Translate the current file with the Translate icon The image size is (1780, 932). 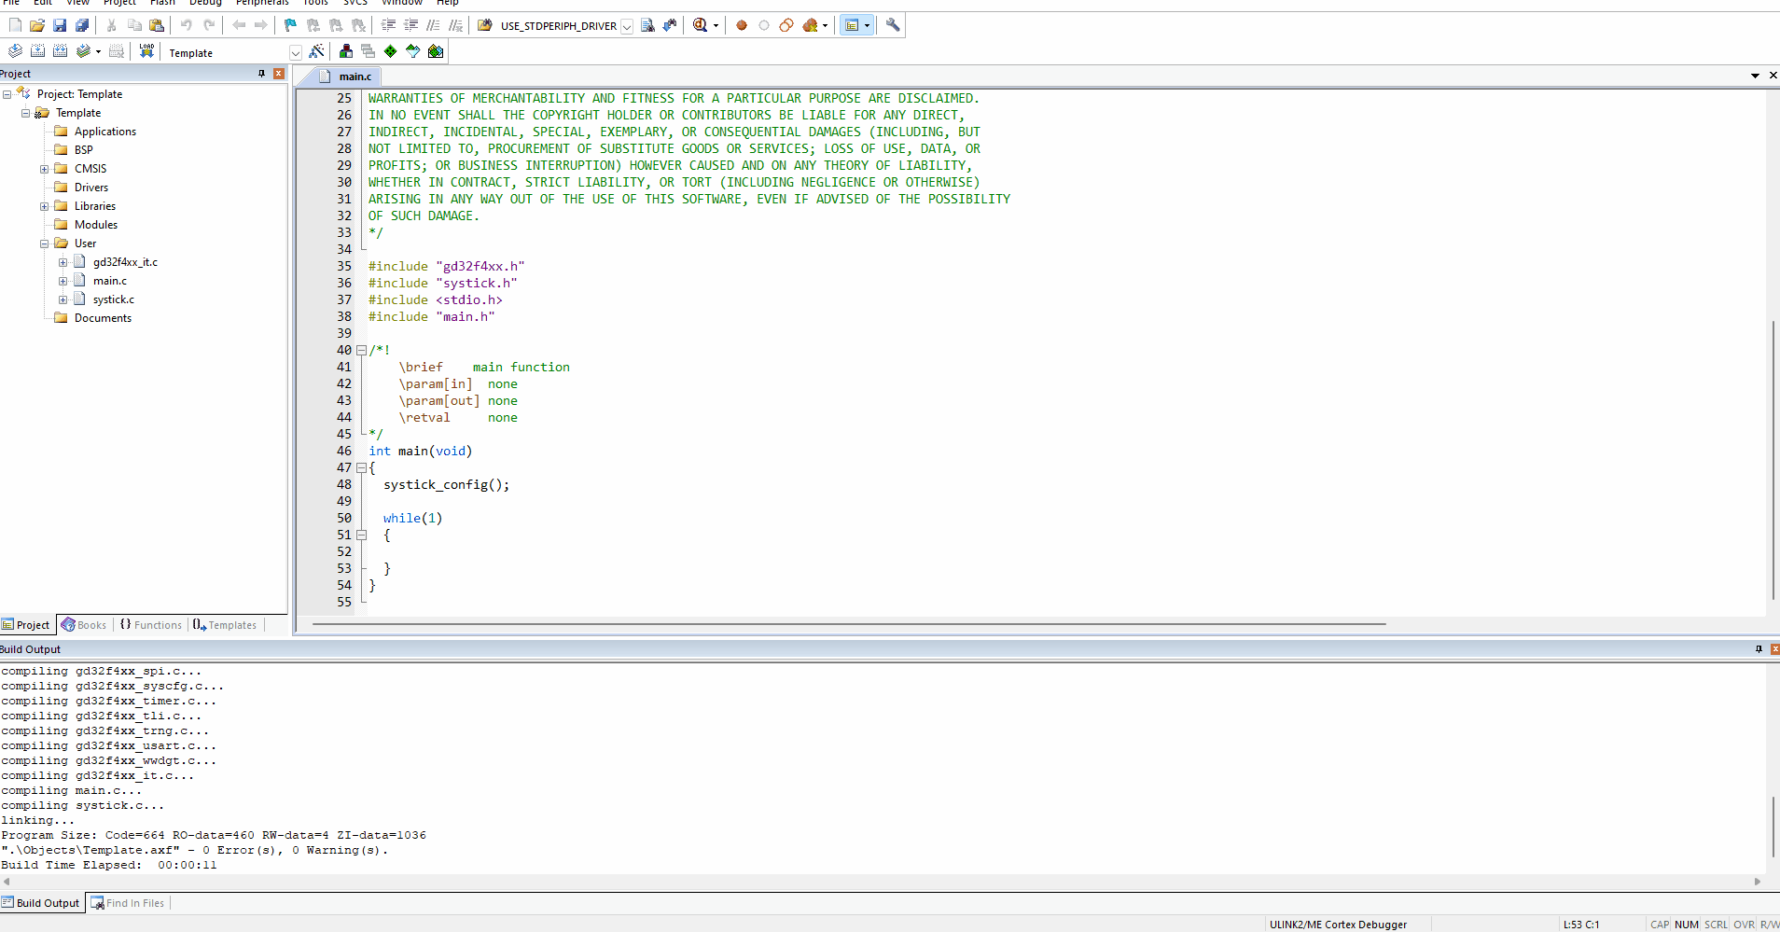(x=15, y=51)
